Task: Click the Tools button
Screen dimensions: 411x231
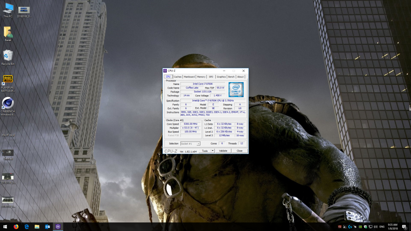Action: click(205, 151)
